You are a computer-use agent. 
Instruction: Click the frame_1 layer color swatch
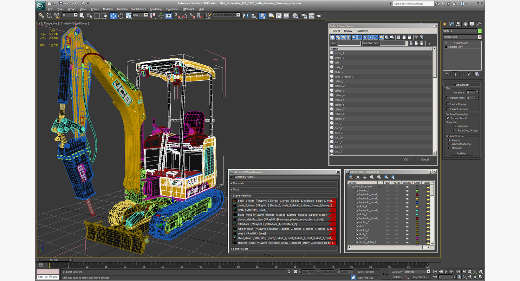417,190
